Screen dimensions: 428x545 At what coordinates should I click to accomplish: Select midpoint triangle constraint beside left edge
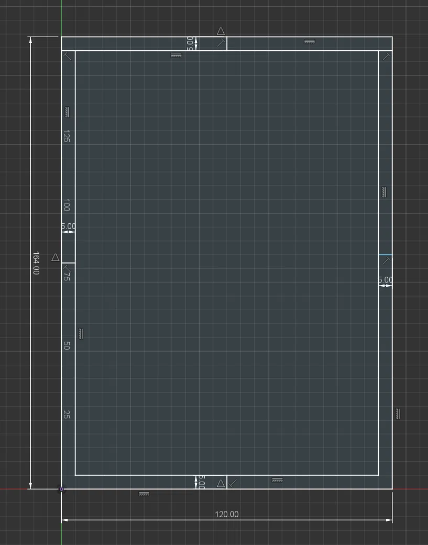click(x=55, y=257)
